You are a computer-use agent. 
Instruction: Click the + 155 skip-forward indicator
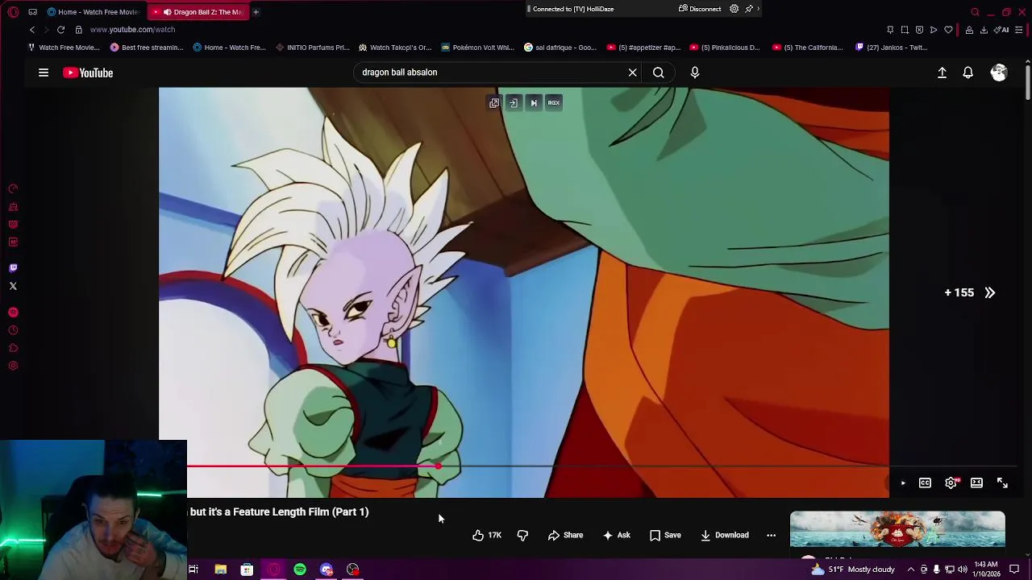970,292
